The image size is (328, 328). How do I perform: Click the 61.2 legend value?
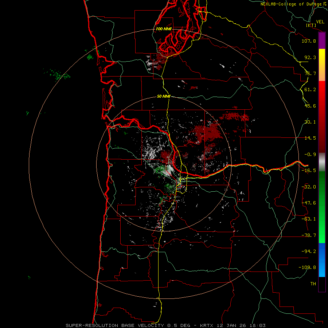point(310,90)
